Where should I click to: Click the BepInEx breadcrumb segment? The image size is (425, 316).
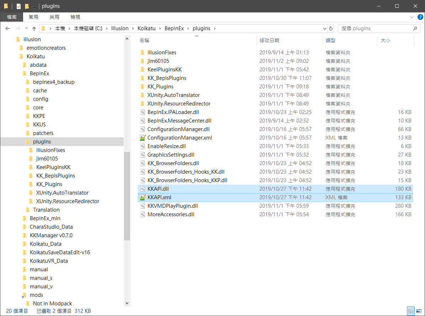[174, 28]
